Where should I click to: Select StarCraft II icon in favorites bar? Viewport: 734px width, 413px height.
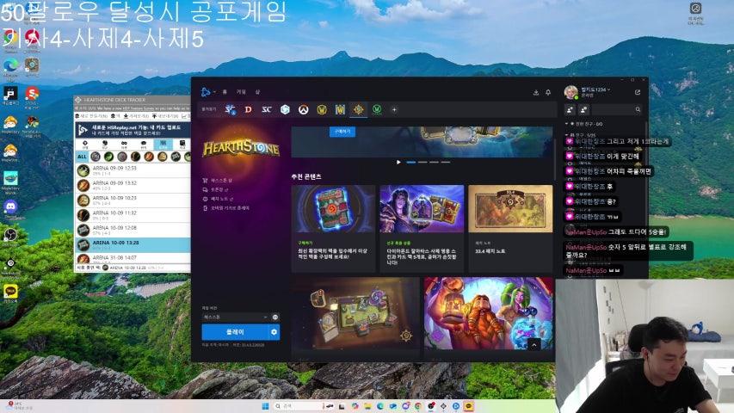(x=230, y=109)
